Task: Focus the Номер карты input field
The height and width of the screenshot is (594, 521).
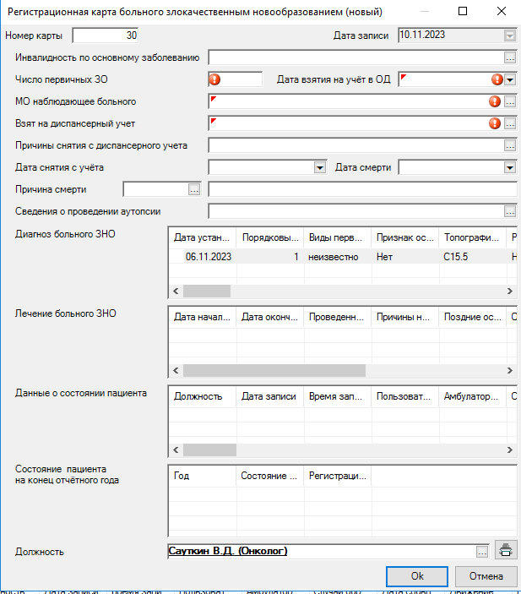Action: pos(106,35)
